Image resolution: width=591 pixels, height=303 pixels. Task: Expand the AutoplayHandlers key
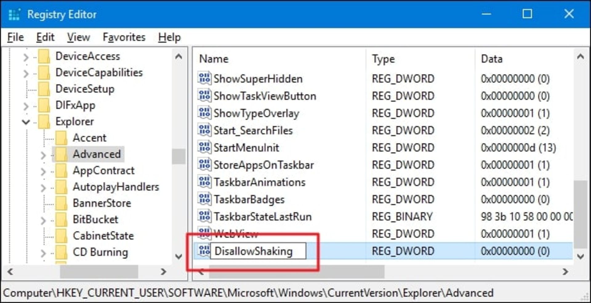coord(43,188)
